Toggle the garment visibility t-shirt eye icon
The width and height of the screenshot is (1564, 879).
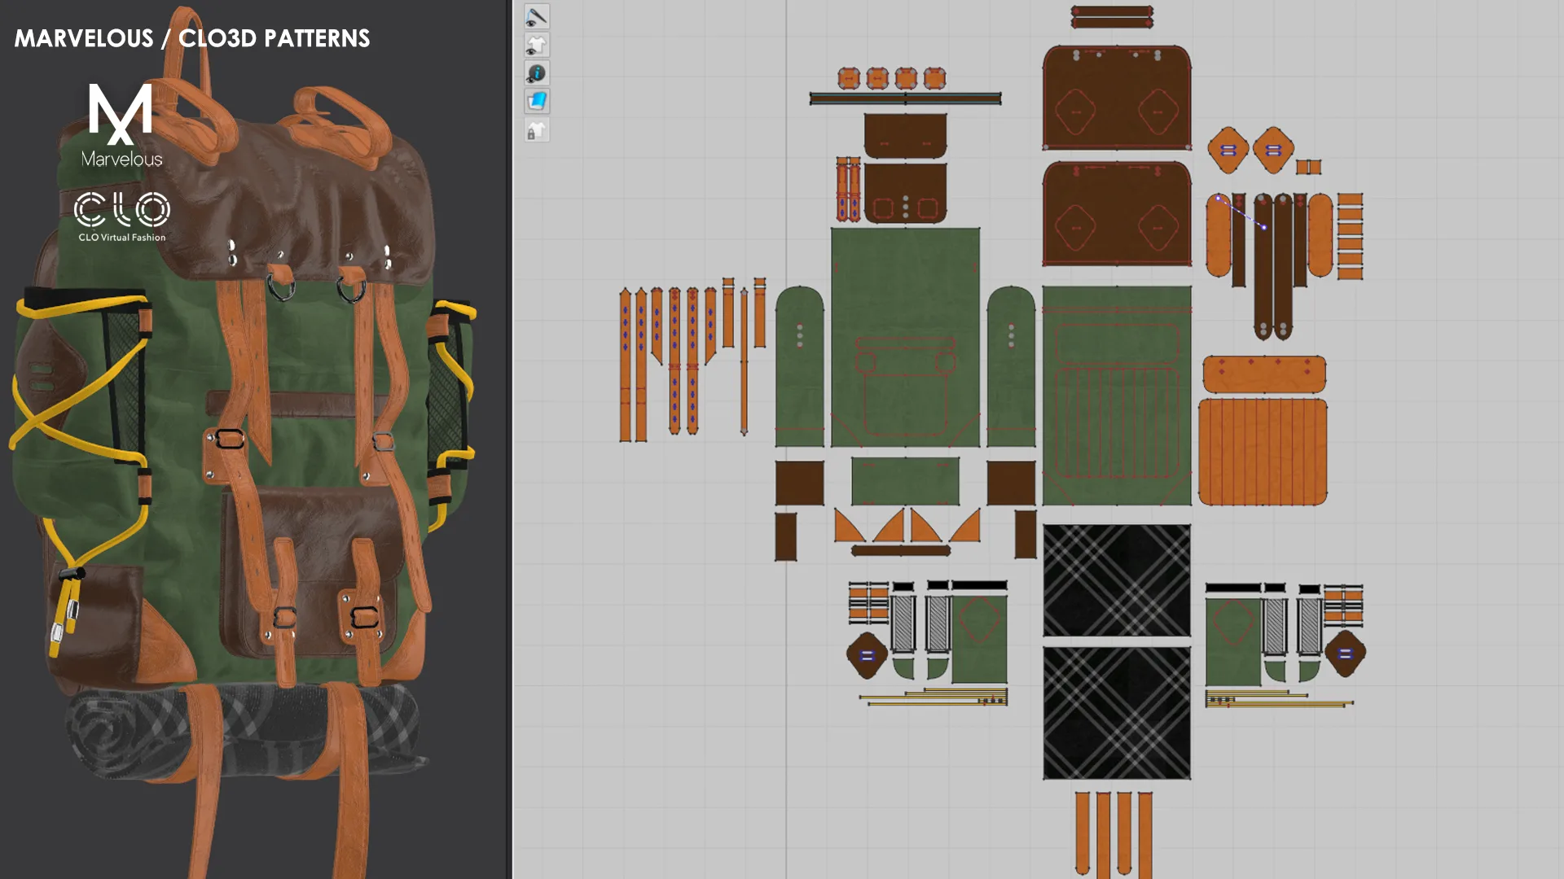coord(537,46)
